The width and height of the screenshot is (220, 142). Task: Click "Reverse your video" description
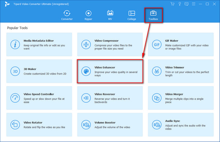[x=112, y=100]
